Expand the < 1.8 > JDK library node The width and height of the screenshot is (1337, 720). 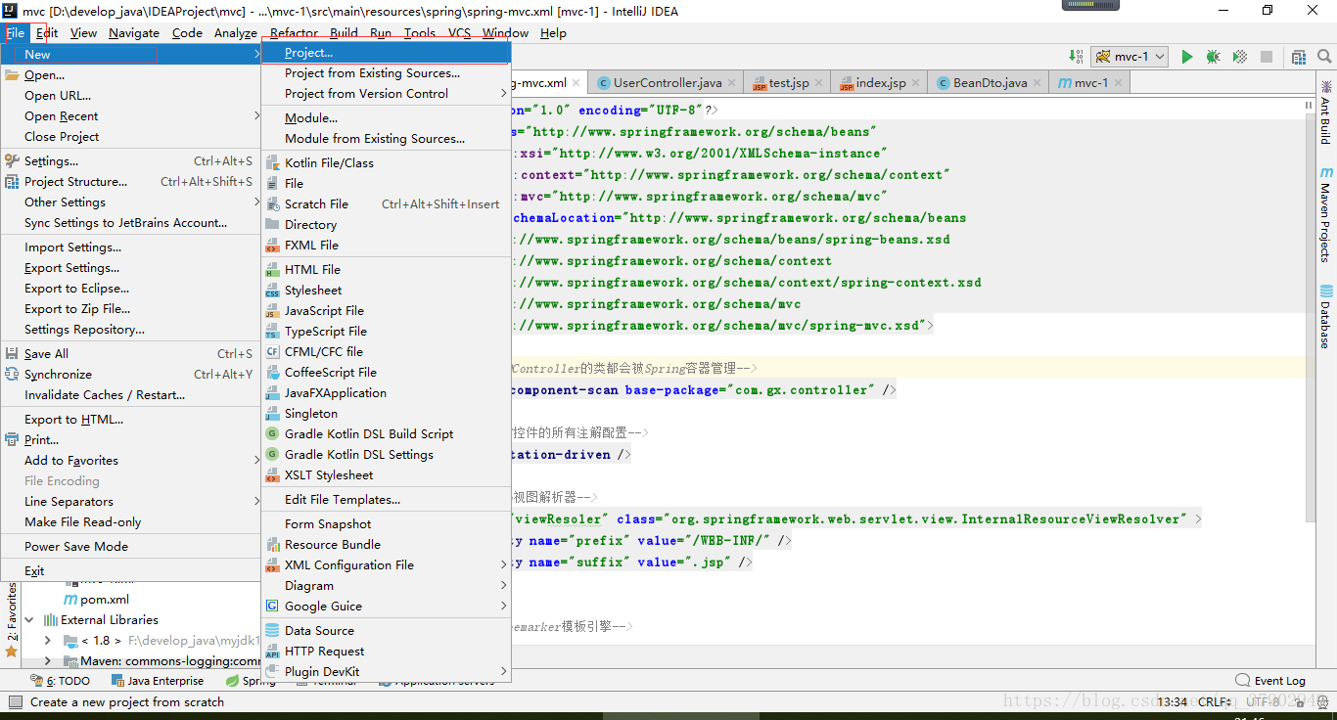[x=47, y=640]
